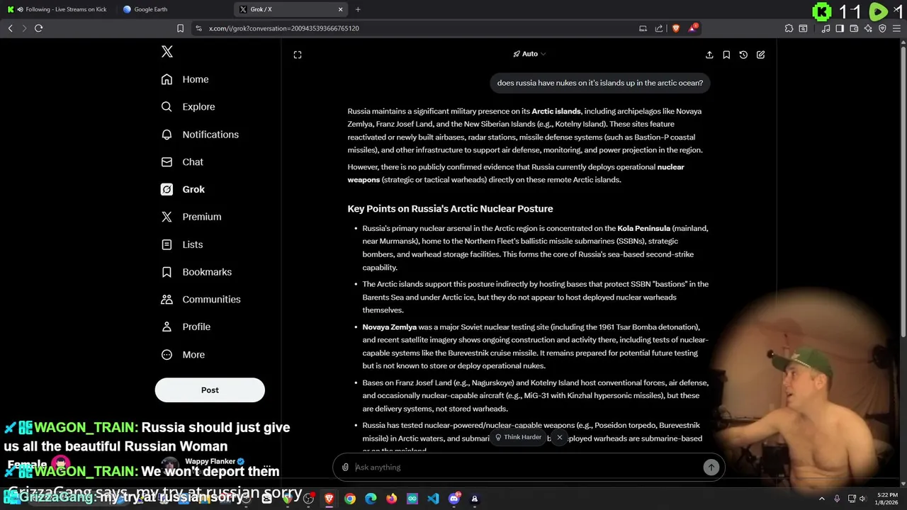This screenshot has height=510, width=907.
Task: Open the More menu in sidebar
Action: click(183, 355)
